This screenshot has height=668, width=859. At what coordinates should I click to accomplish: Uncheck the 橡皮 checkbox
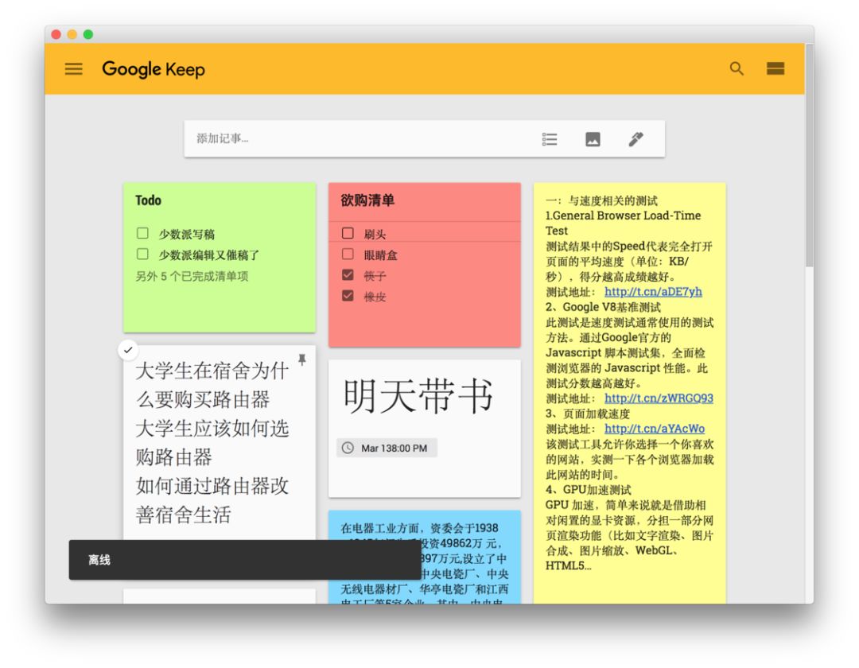click(x=348, y=296)
